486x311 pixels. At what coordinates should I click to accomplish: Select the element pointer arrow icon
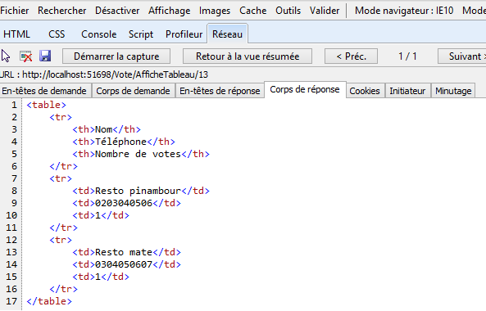(6, 56)
